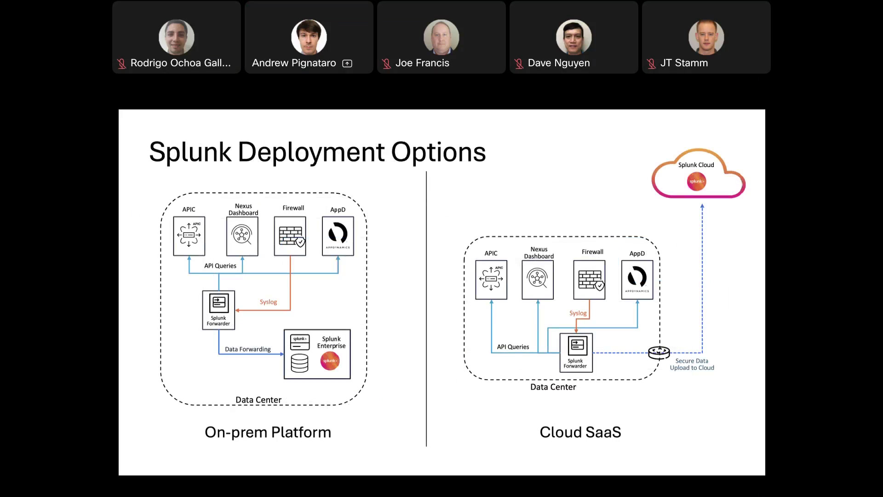Viewport: 883px width, 497px height.
Task: Select Joe Francis's profile avatar
Action: point(441,37)
